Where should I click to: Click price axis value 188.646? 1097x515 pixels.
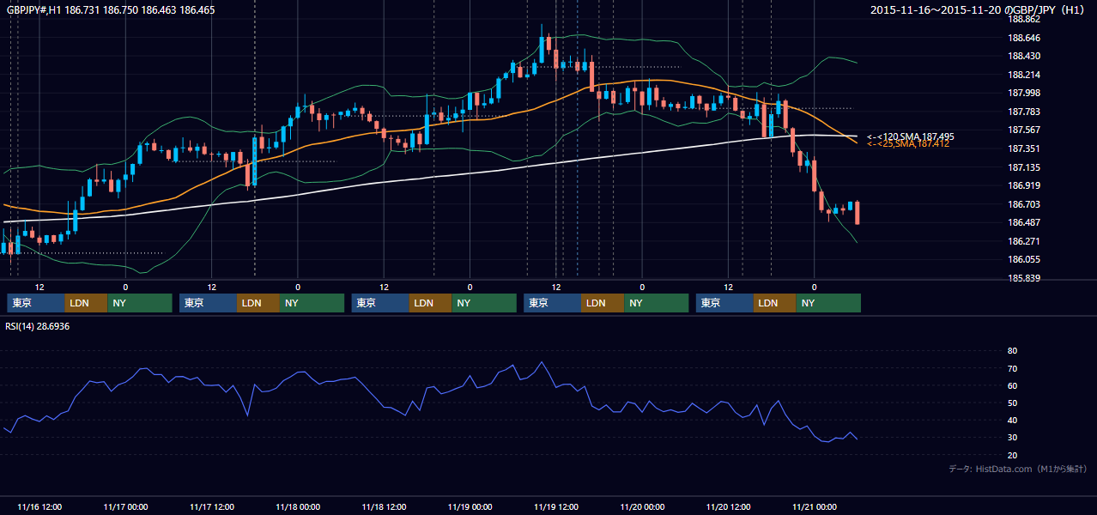pos(1024,38)
